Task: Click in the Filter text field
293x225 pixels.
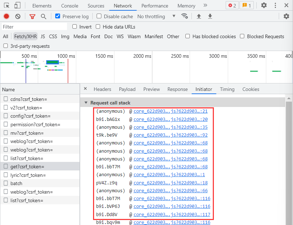Action: 34,27
